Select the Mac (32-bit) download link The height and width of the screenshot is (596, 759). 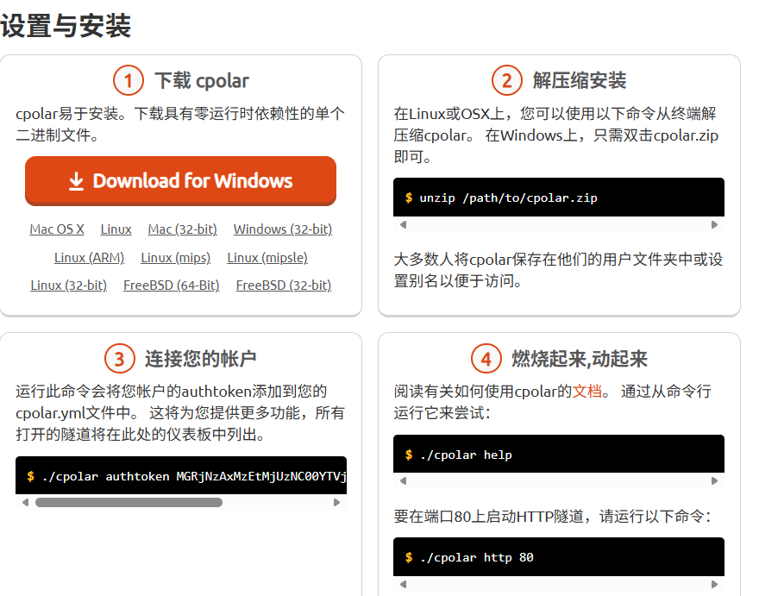coord(183,229)
